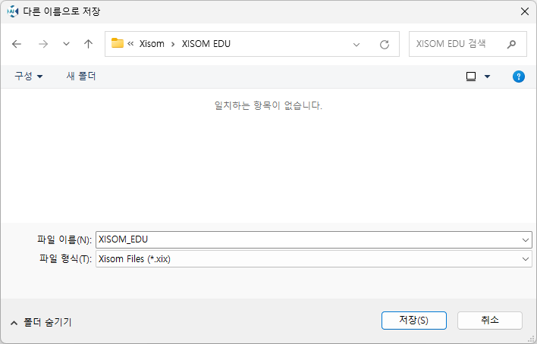
Task: Collapse folders with 폴더 숨기기
Action: 41,322
